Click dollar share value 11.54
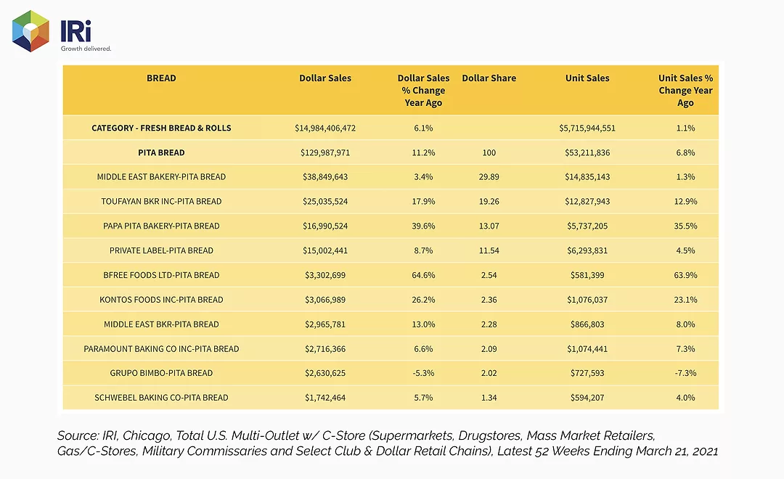784x479 pixels. 489,250
